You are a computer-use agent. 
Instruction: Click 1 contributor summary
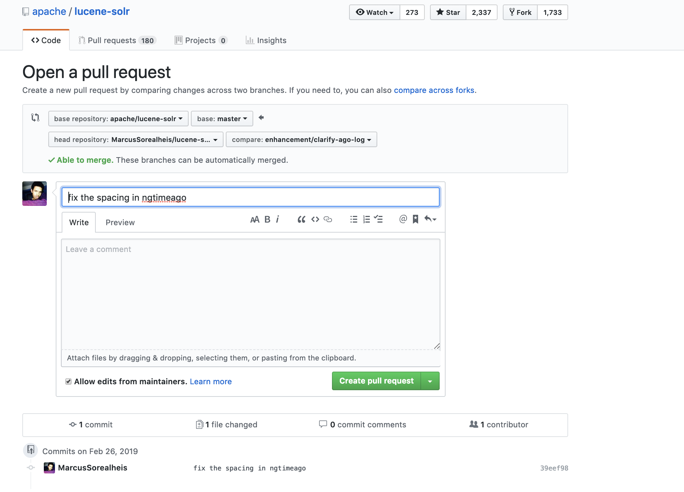pos(499,425)
